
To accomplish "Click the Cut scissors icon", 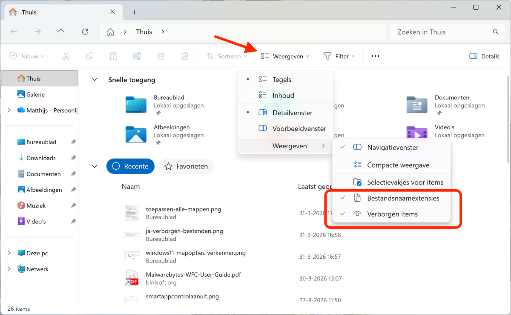I will (66, 56).
